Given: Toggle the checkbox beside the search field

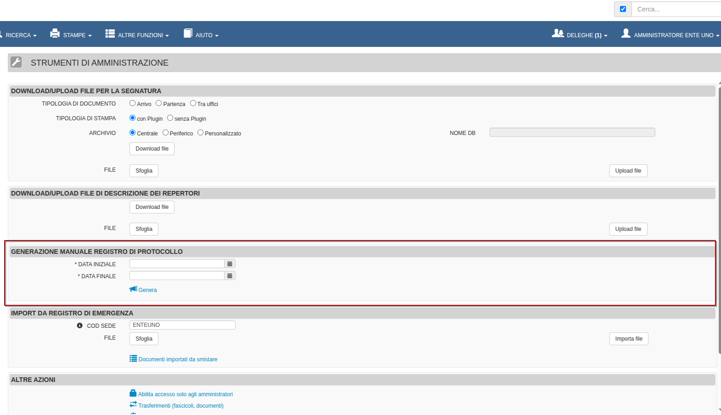Looking at the screenshot, I should (x=623, y=9).
